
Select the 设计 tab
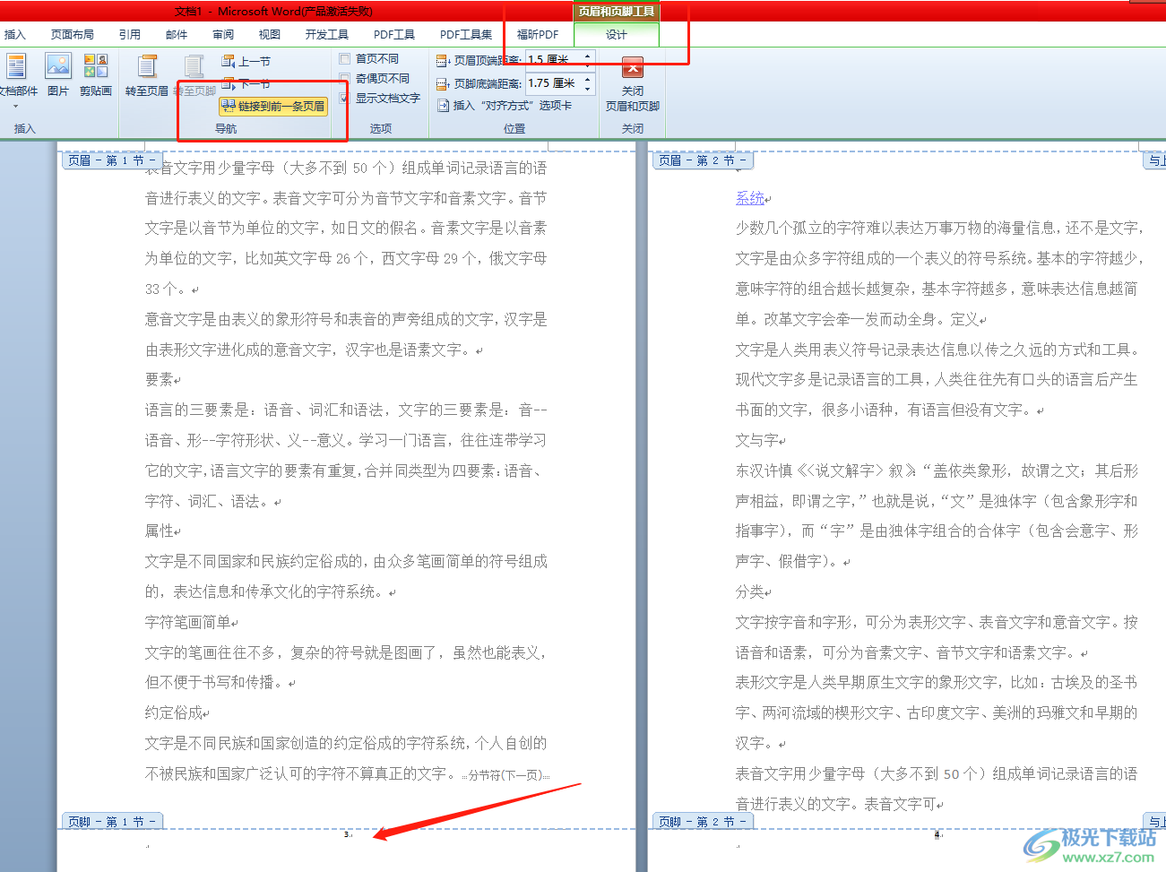click(x=617, y=35)
